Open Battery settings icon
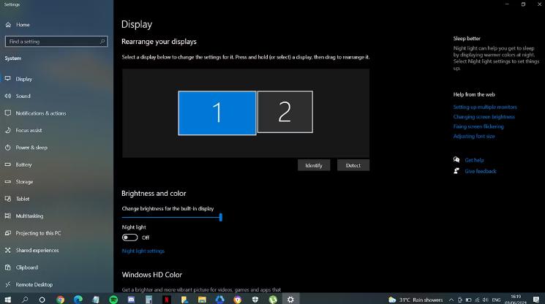Viewport: 545px width, 304px height. pyautogui.click(x=7, y=164)
